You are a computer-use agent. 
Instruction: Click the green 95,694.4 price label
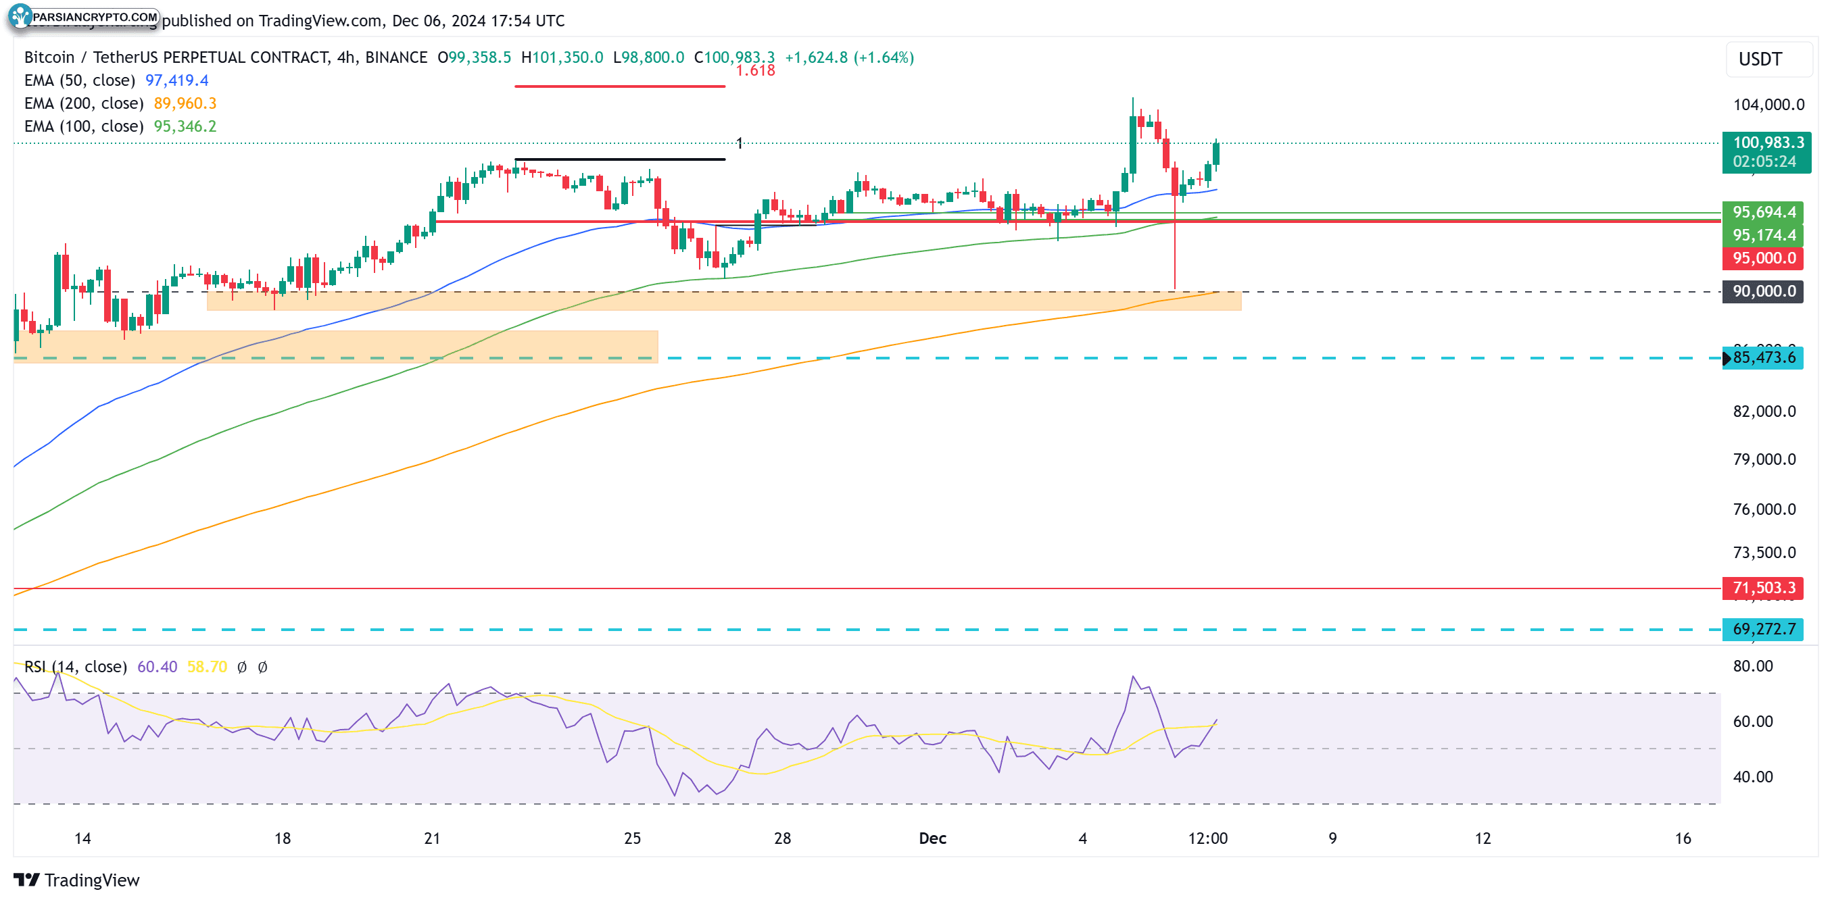1763,211
